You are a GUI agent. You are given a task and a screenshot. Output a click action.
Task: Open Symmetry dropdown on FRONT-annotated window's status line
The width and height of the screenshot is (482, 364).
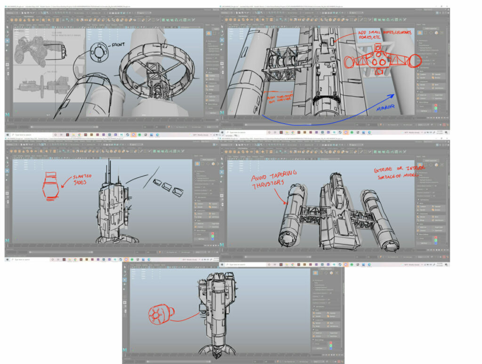coord(96,13)
